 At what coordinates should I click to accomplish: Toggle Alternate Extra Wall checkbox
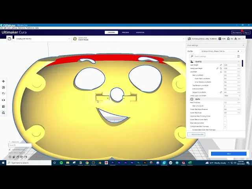tap(225, 123)
